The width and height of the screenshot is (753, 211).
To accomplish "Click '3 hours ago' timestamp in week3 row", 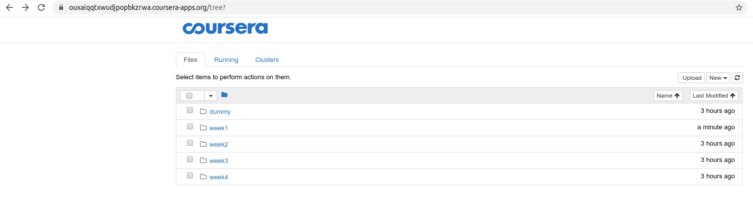I will coord(718,160).
